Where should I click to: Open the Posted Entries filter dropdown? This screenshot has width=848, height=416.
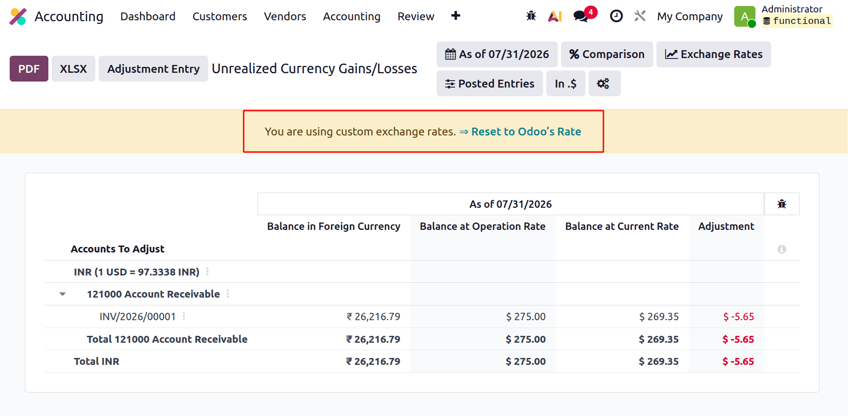point(490,83)
